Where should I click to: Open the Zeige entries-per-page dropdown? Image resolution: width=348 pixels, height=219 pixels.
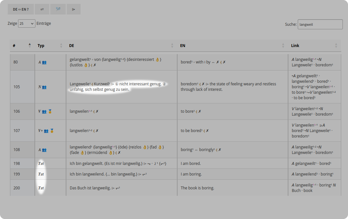point(27,24)
